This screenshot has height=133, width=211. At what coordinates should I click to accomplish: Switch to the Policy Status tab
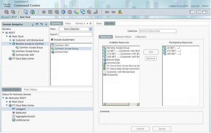(30, 89)
